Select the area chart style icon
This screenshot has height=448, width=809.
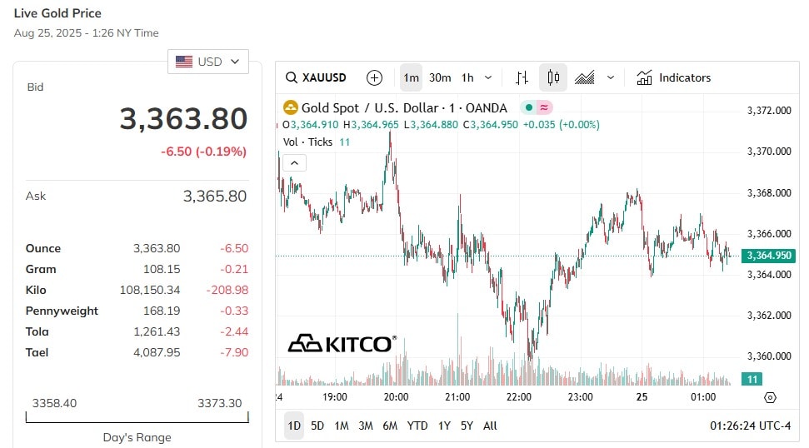tap(585, 77)
